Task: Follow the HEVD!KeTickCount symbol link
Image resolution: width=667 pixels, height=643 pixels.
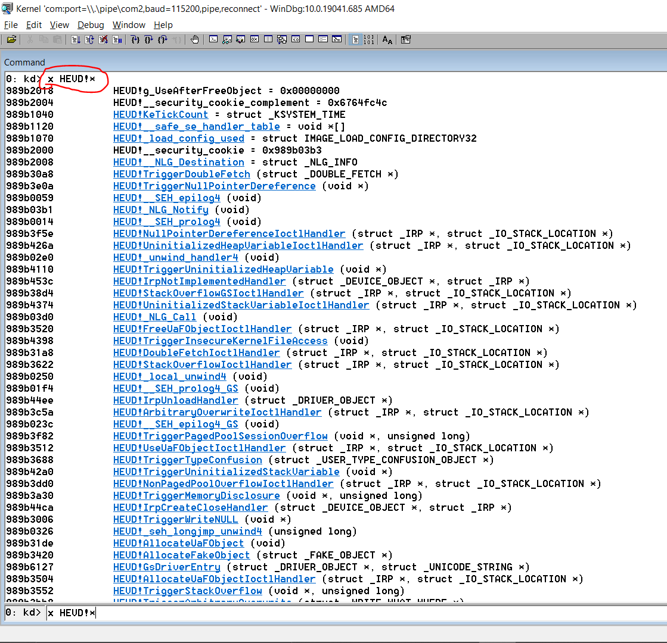Action: 161,115
